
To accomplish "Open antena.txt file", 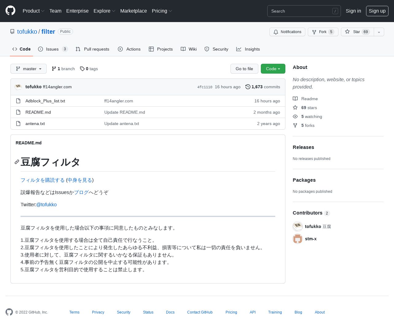I will (x=35, y=124).
